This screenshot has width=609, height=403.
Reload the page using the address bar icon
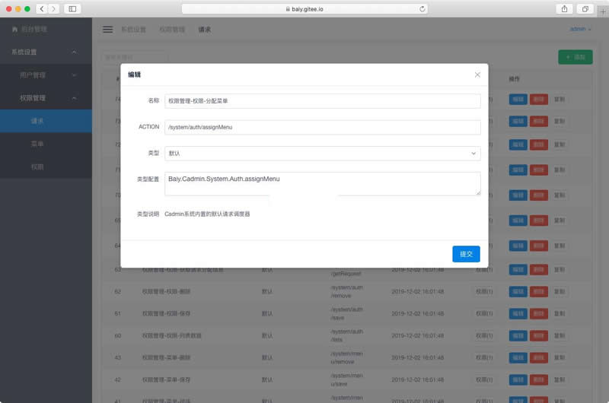(x=422, y=9)
